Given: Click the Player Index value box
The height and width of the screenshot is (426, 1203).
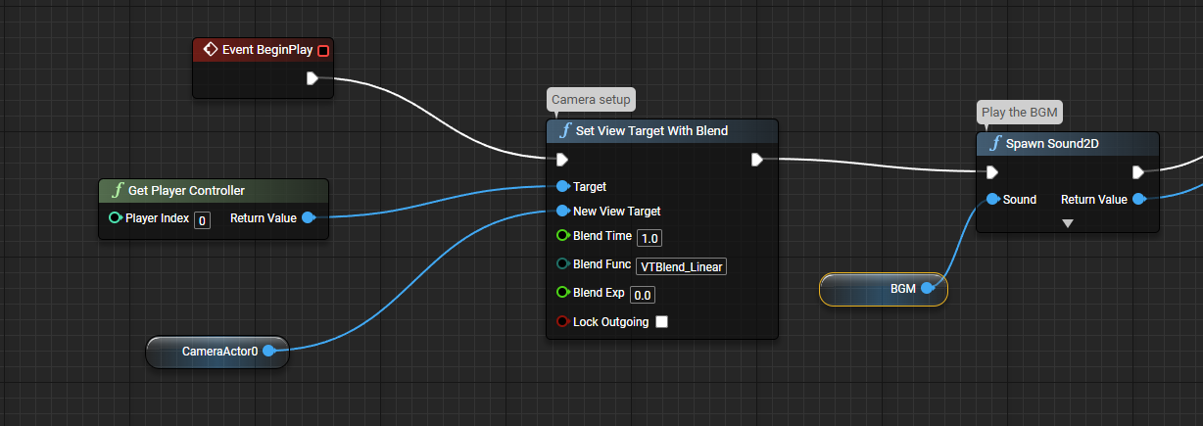Looking at the screenshot, I should point(202,219).
